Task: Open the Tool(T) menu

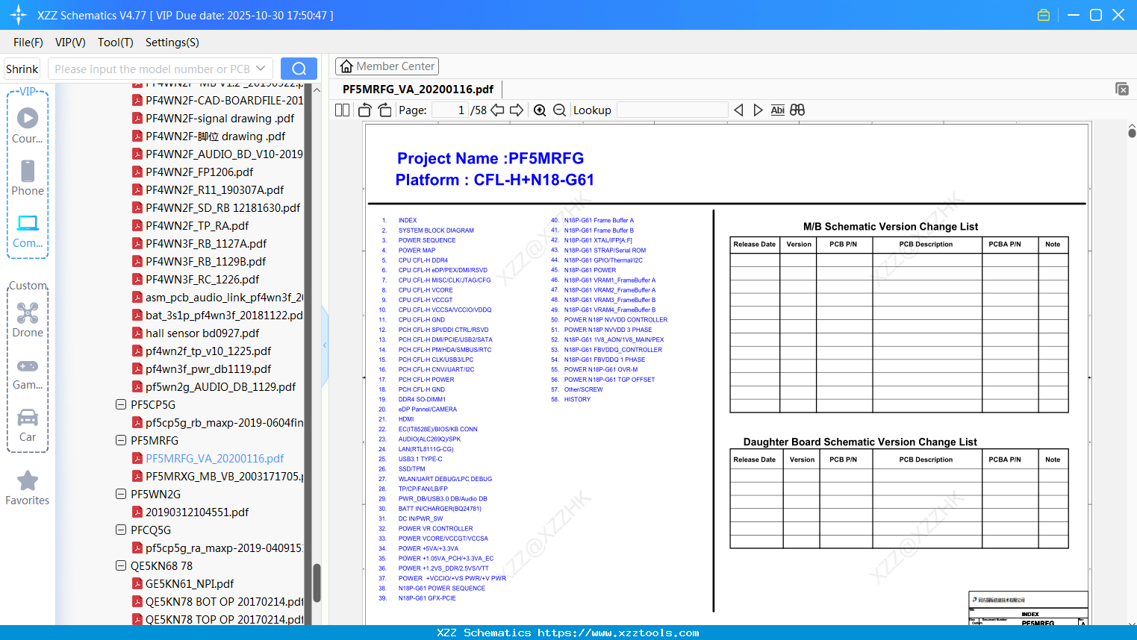Action: pos(116,43)
